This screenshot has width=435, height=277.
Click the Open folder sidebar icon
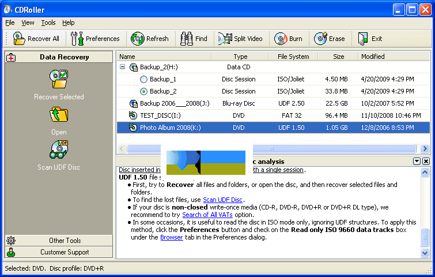click(x=59, y=114)
